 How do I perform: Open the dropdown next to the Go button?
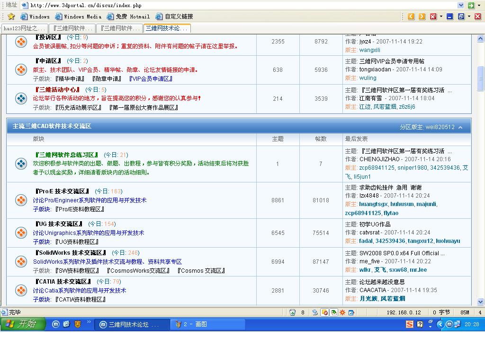pyautogui.click(x=479, y=5)
